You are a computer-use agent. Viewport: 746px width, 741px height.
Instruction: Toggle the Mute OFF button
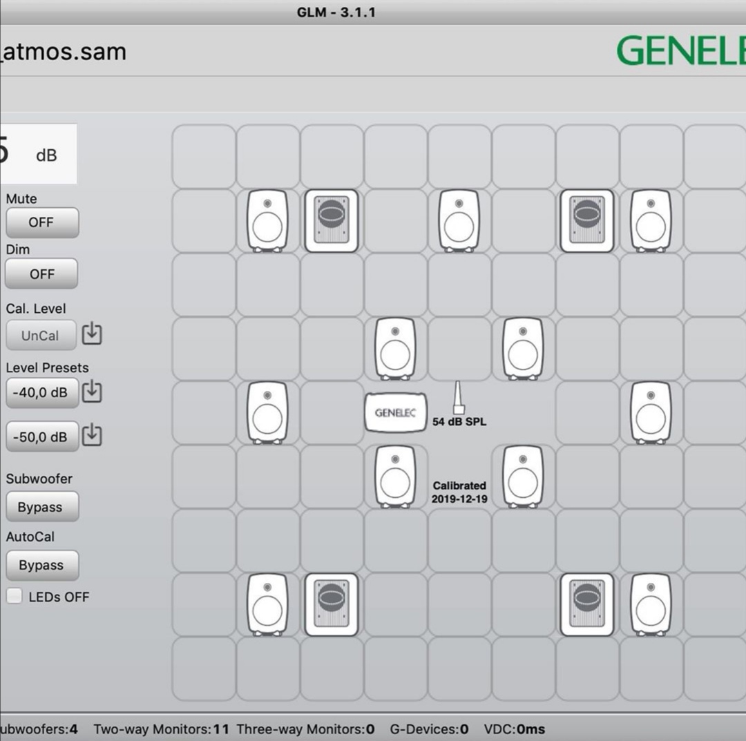[x=41, y=222]
